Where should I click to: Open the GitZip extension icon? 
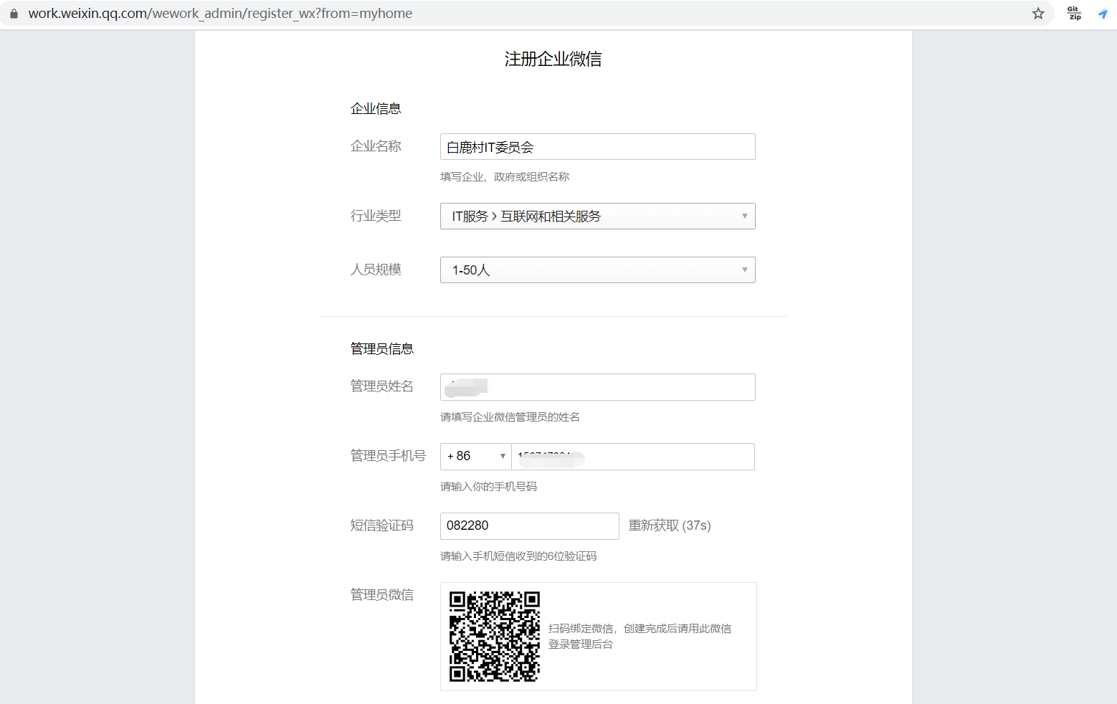1074,14
